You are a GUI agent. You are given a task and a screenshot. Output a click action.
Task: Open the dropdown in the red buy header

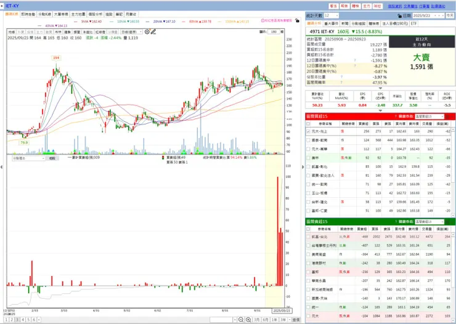[430, 116]
